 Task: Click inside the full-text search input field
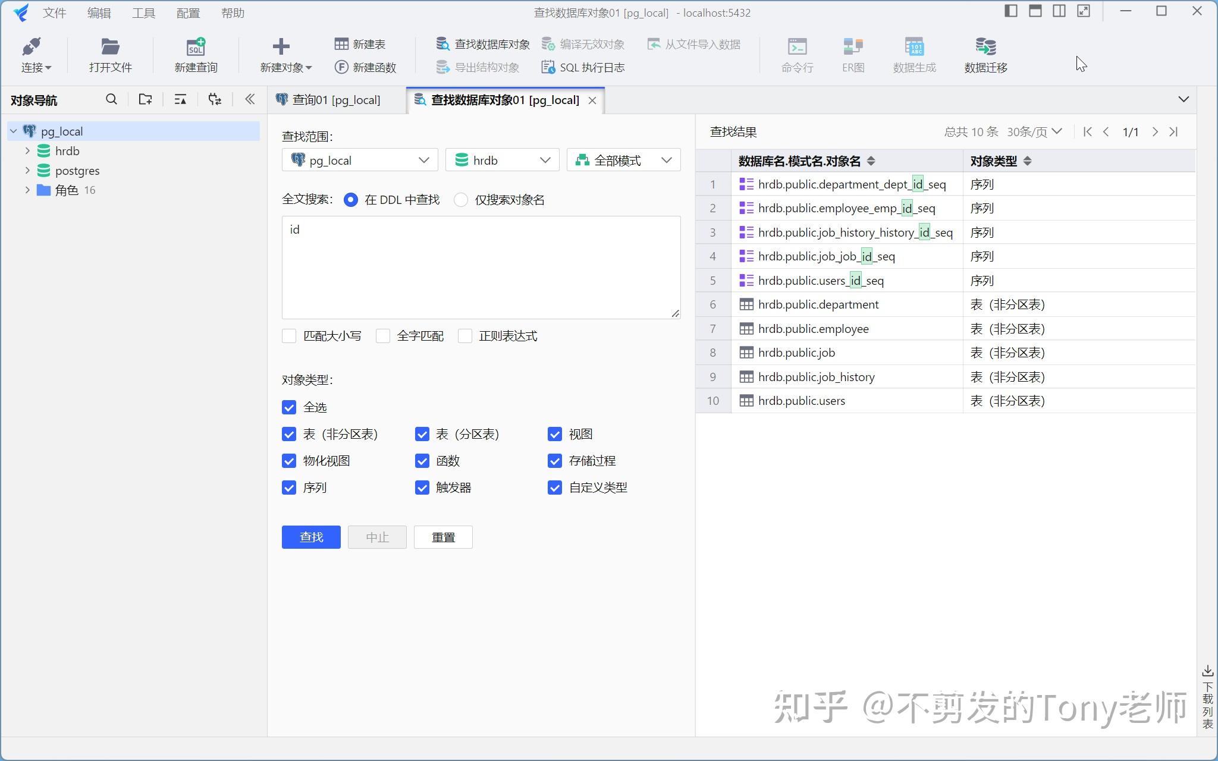point(479,268)
